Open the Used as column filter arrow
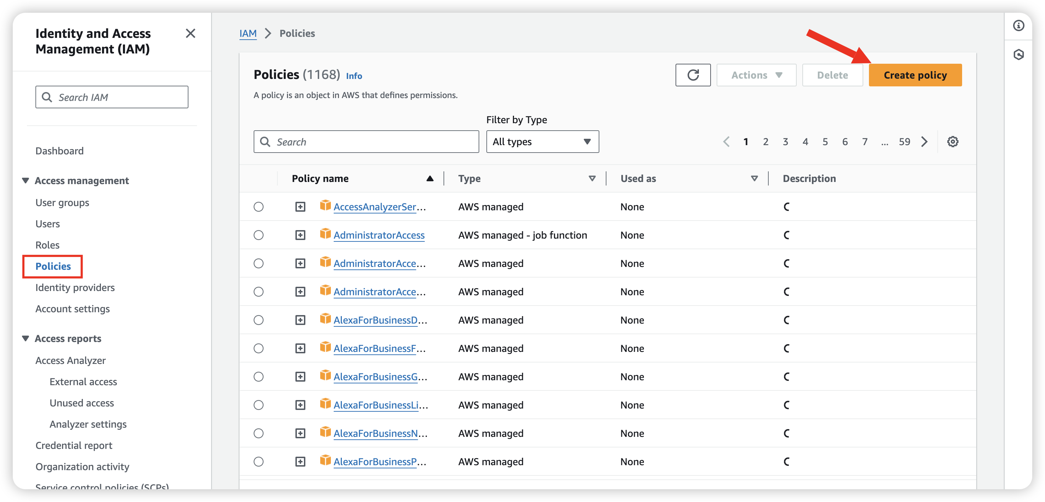This screenshot has width=1045, height=502. 755,178
